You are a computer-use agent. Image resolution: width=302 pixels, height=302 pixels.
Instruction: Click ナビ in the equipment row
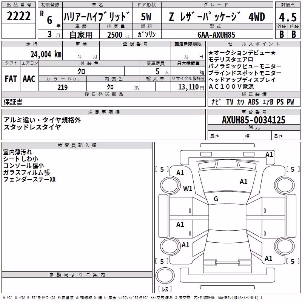(x=216, y=102)
